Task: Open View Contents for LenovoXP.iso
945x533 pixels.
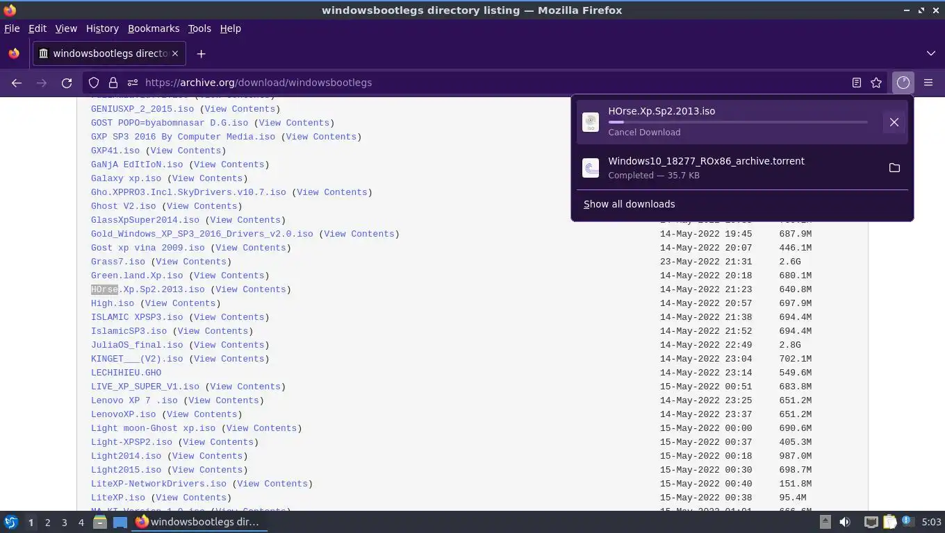Action: pyautogui.click(x=202, y=414)
